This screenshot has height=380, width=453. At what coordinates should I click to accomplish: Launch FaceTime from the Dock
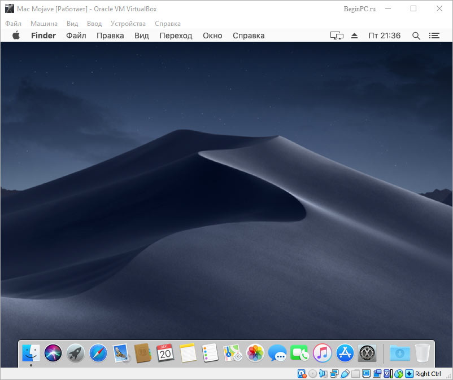click(x=299, y=352)
